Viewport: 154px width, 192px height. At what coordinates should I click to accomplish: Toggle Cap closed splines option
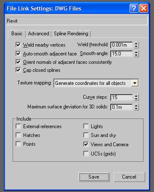tap(18, 70)
